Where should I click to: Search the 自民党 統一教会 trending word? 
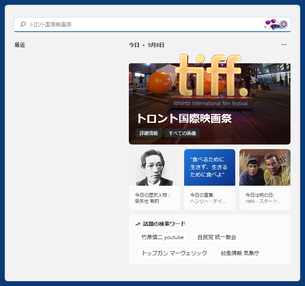[218, 237]
